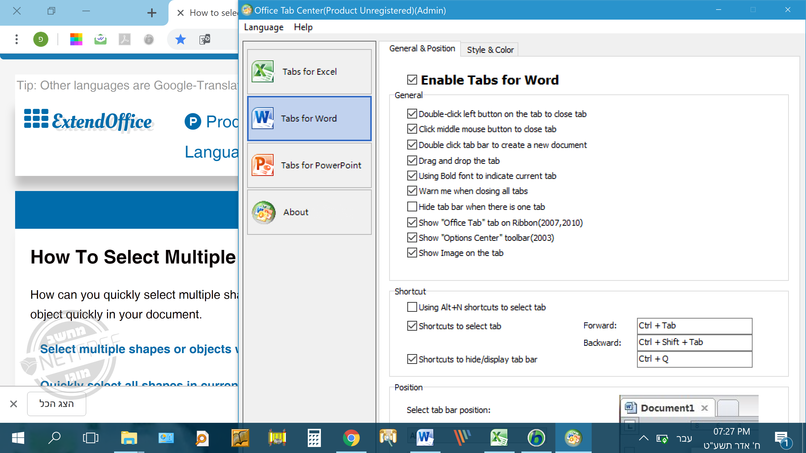Switch to the Style & Color tab

[x=490, y=50]
